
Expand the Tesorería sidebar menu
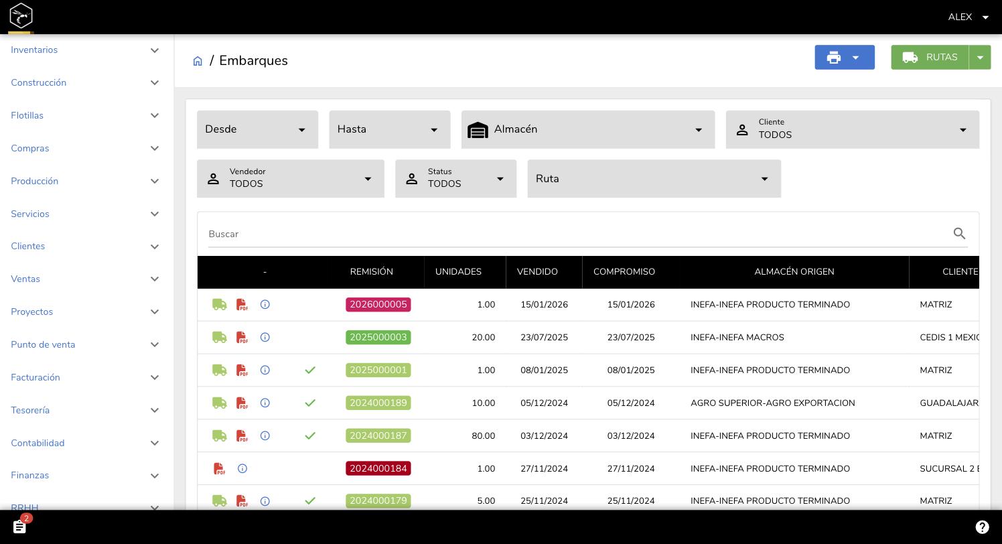(x=87, y=411)
